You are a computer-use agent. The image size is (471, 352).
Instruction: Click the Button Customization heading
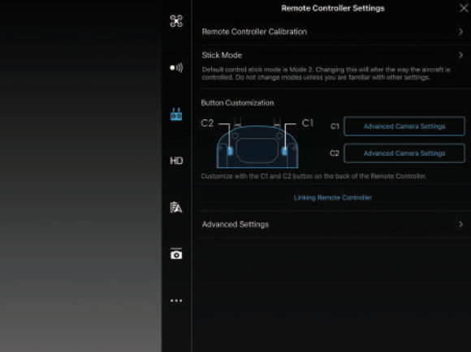tap(237, 103)
